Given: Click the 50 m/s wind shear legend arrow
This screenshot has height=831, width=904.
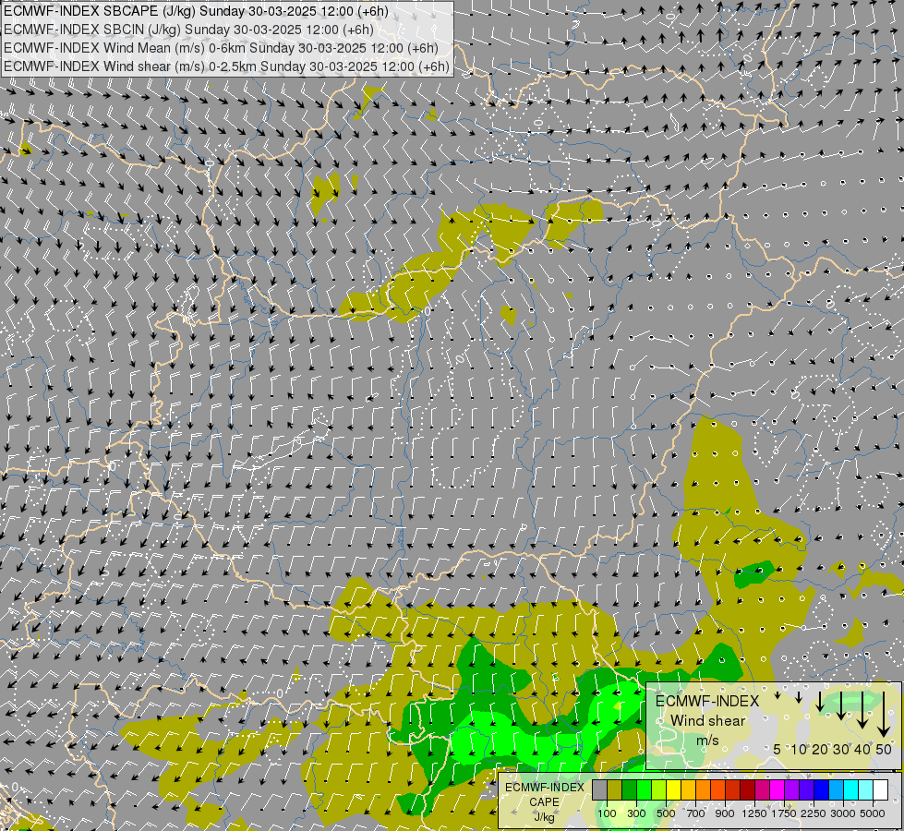Looking at the screenshot, I should [884, 714].
